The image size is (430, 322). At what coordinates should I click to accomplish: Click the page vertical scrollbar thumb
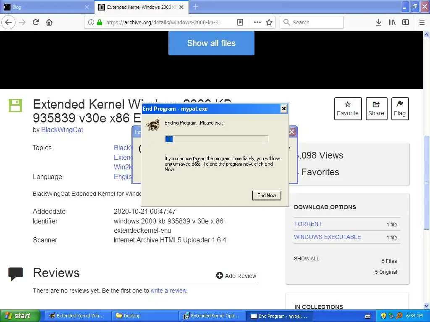[x=426, y=182]
